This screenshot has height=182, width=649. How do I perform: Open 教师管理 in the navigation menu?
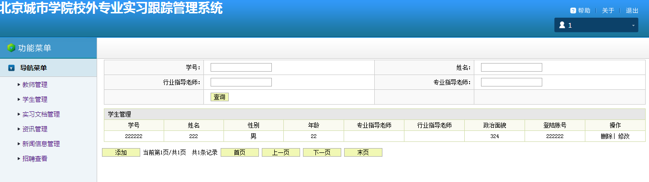pyautogui.click(x=35, y=85)
